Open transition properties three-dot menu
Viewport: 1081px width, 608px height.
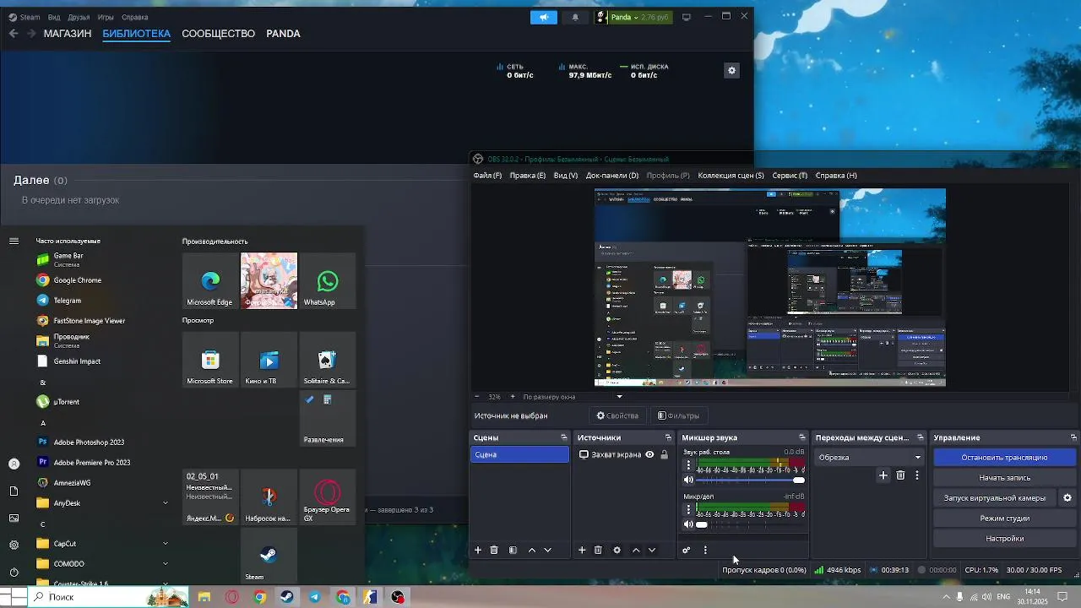[x=917, y=475]
